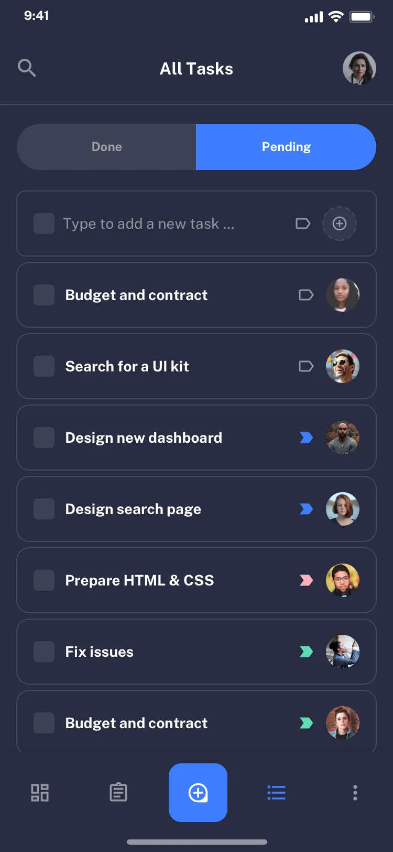This screenshot has width=393, height=852.
Task: Open your profile avatar in the top corner
Action: click(359, 68)
